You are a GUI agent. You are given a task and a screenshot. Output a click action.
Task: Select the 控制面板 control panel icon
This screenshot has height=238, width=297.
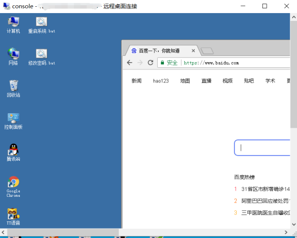[13, 121]
